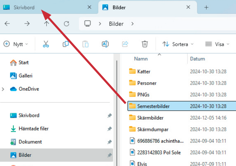This screenshot has width=236, height=166.
Task: Click the Share icon in toolbar
Action: click(125, 44)
